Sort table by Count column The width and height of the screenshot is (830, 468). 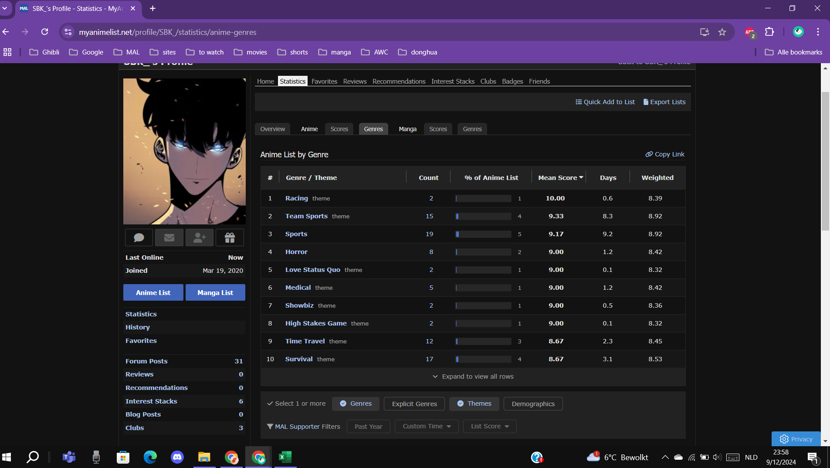tap(428, 178)
